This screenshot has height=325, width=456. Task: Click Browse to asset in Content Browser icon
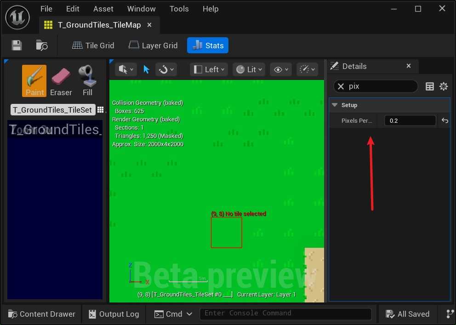pos(42,45)
